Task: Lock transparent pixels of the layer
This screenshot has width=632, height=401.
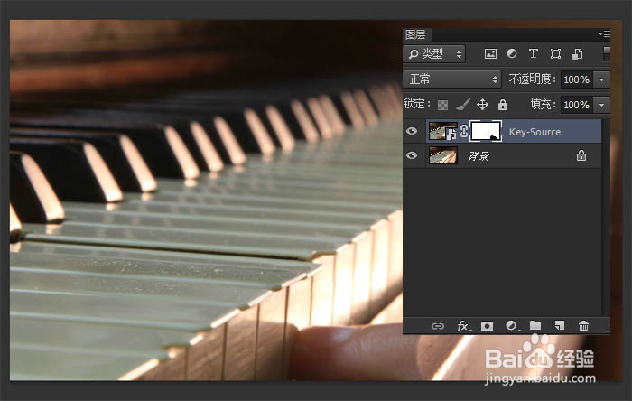Action: [x=442, y=105]
